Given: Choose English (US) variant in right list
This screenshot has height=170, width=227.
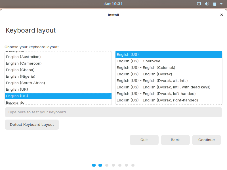Looking at the screenshot, I should click(x=169, y=54).
